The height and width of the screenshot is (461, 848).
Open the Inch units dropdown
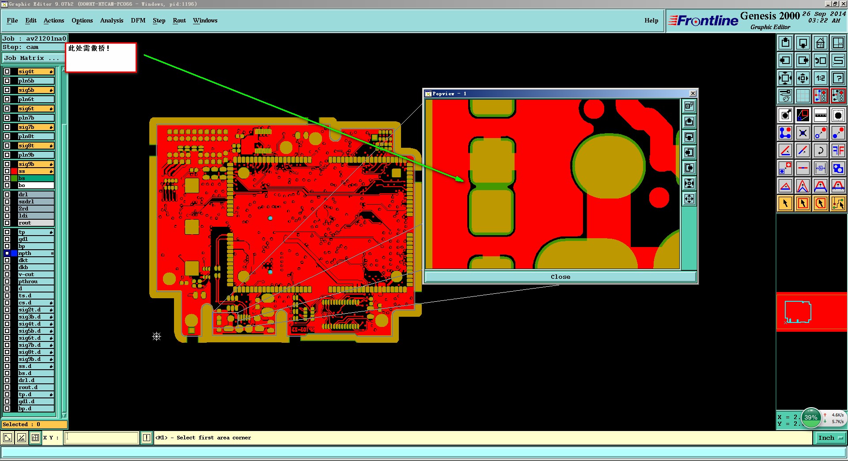(x=830, y=438)
